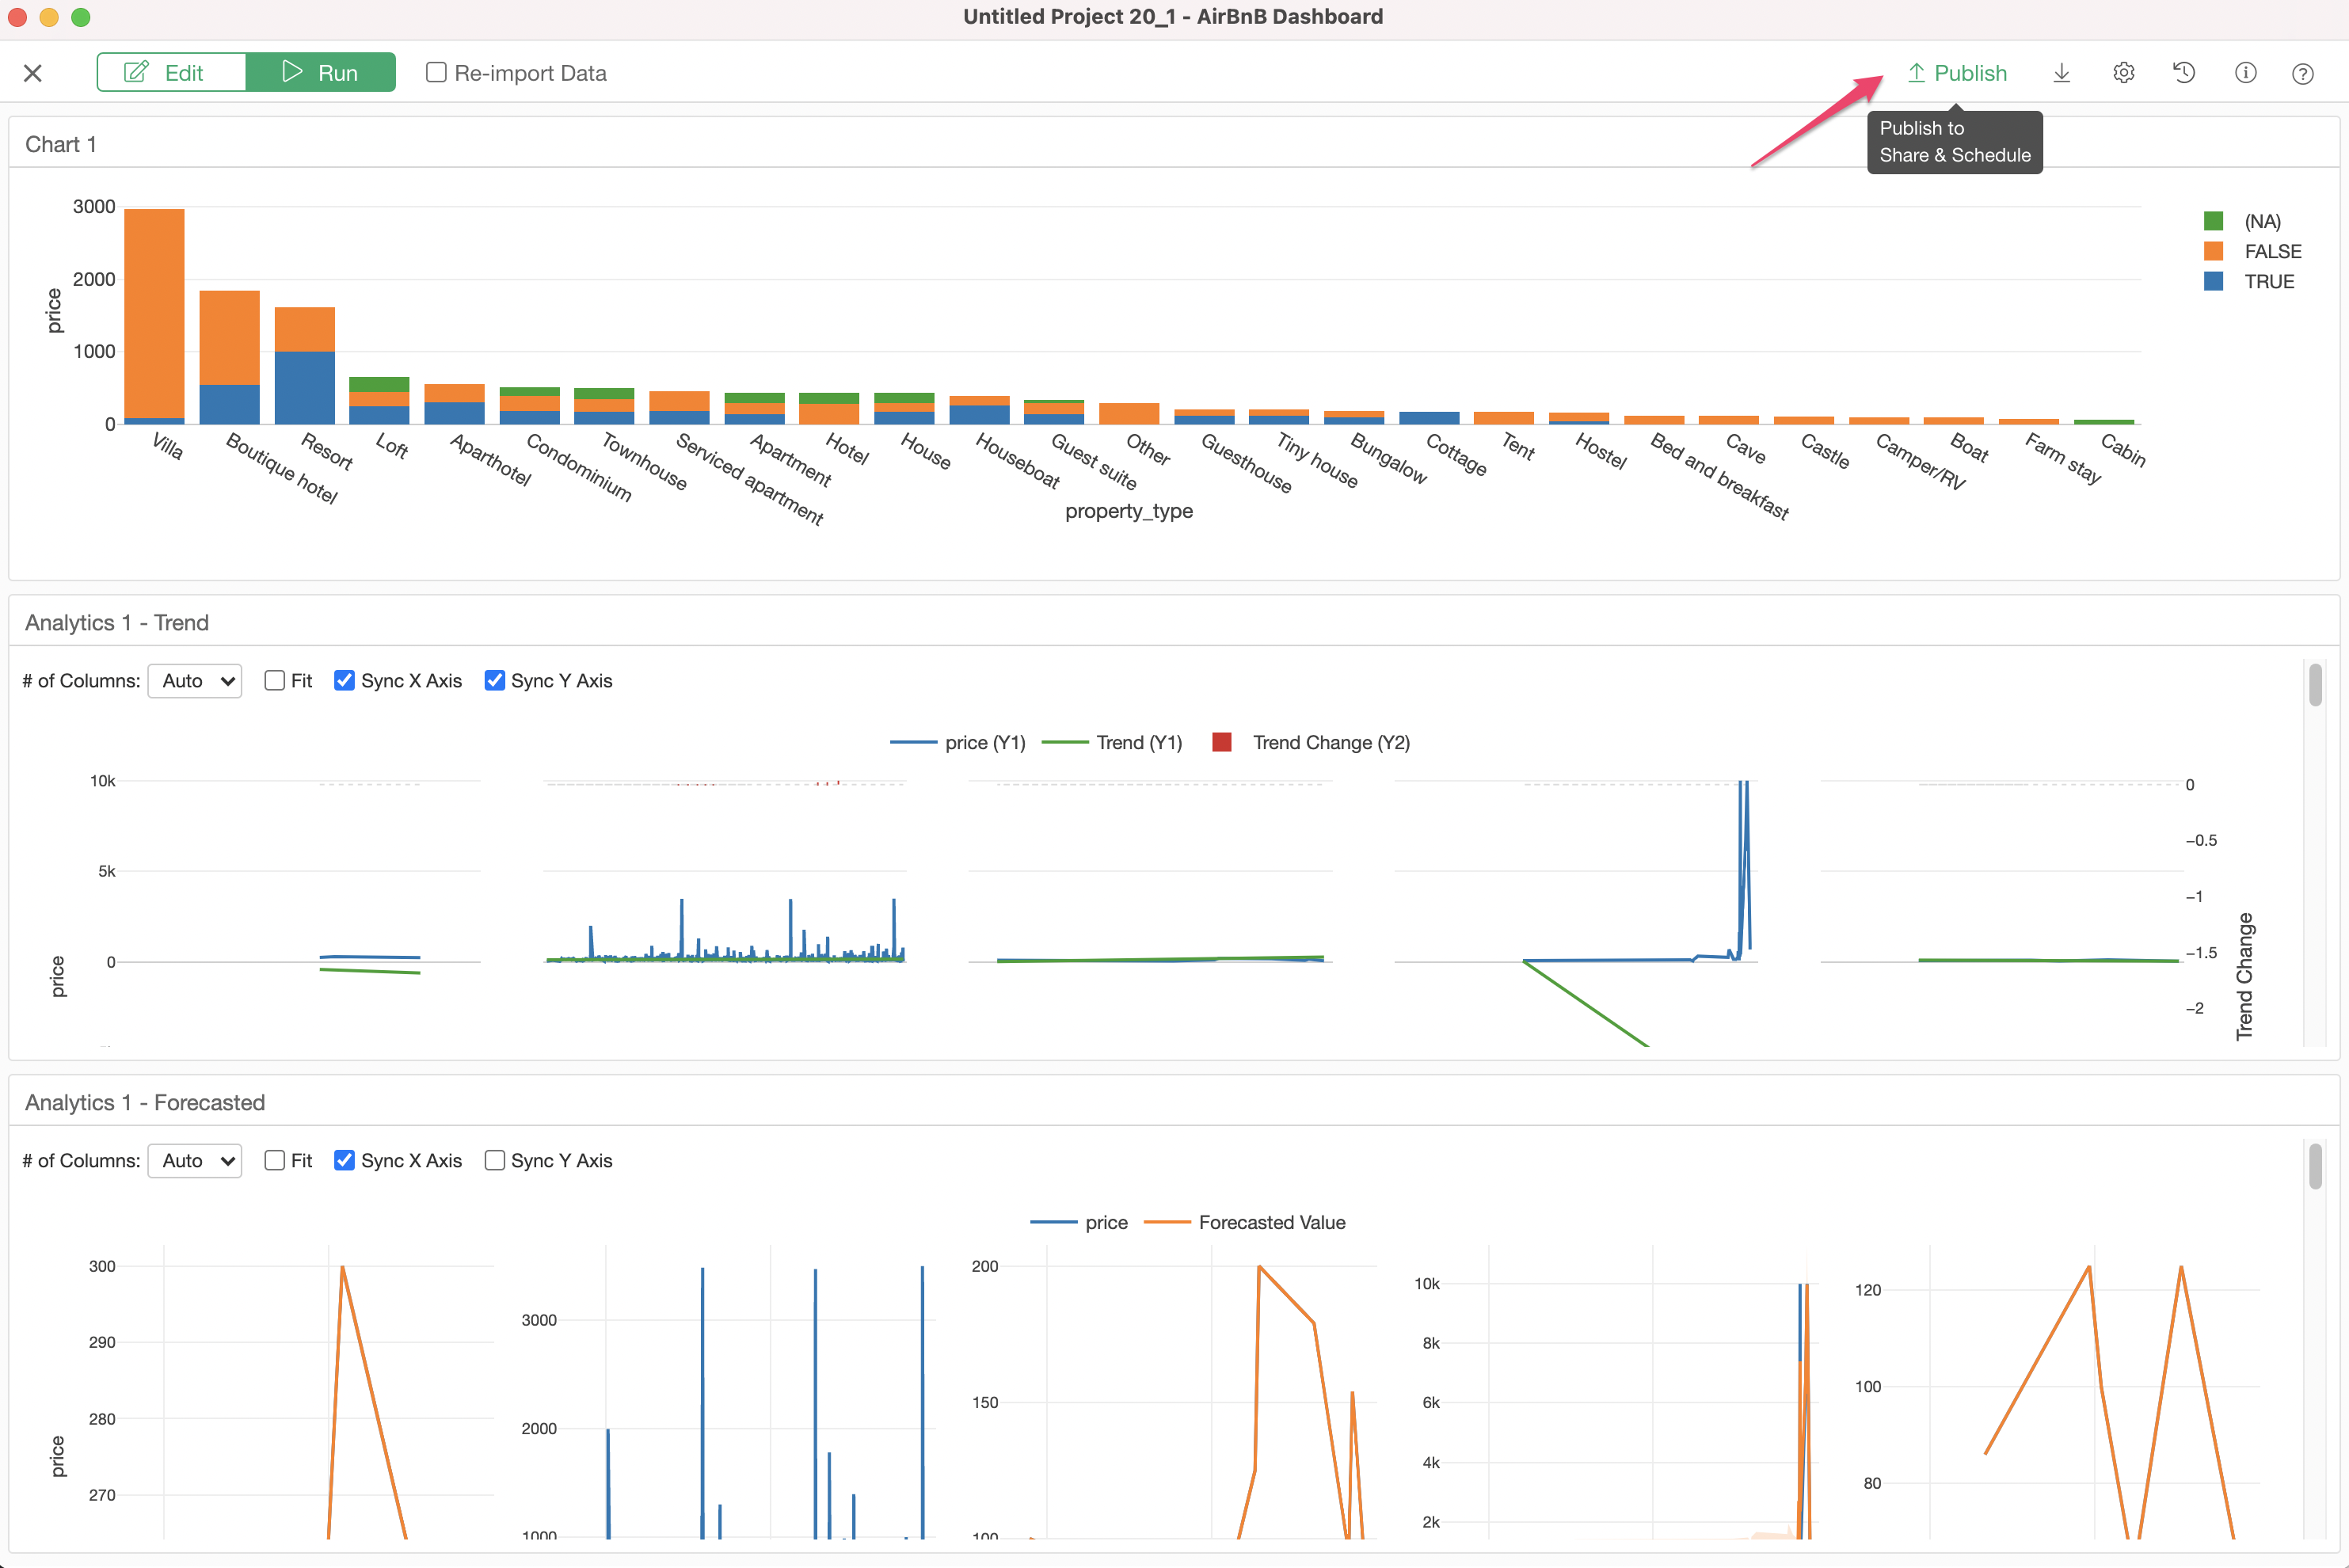Click the download icon in toolbar
The image size is (2349, 1568).
tap(2061, 73)
